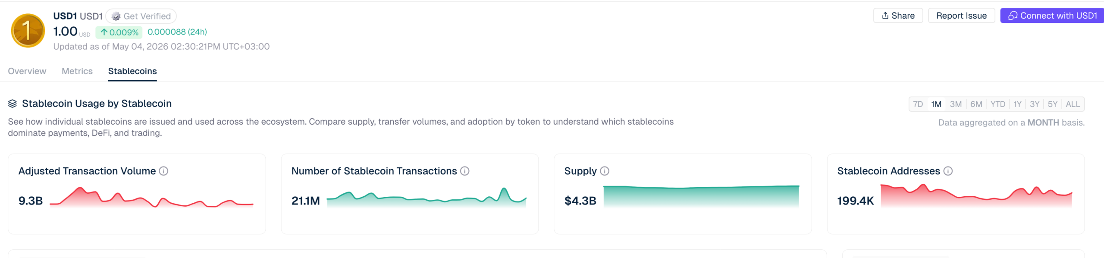Select the ALL time range
Image resolution: width=1104 pixels, height=258 pixels.
pos(1073,104)
